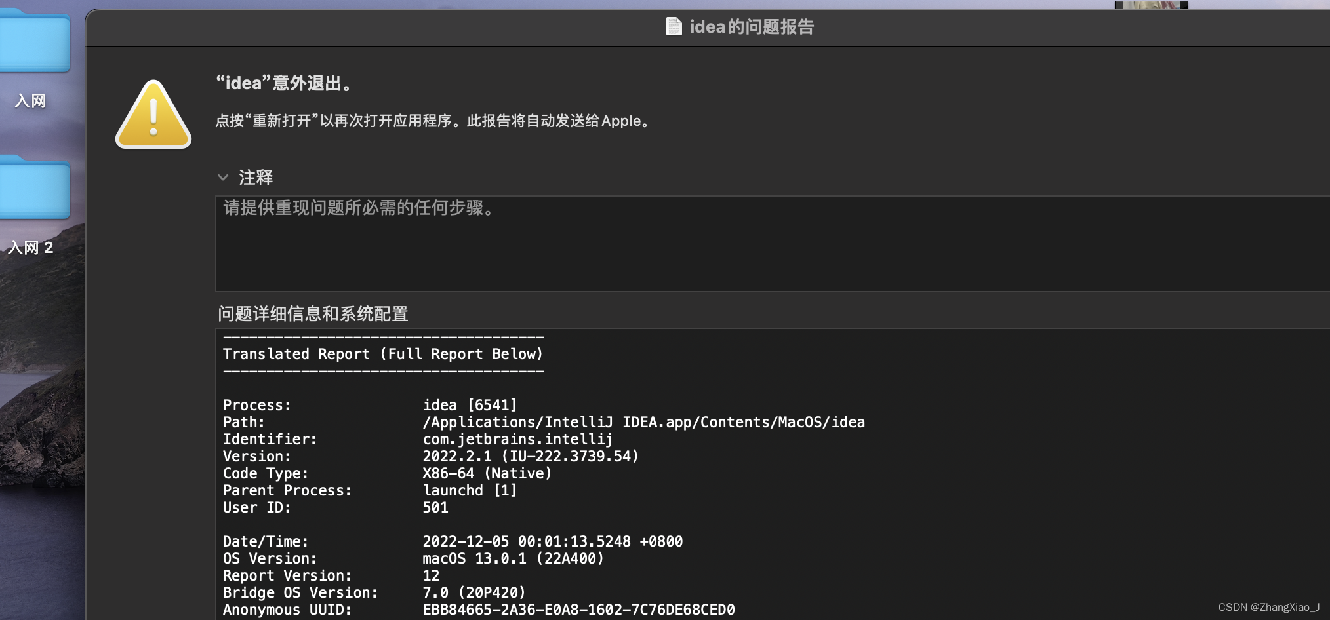1330x620 pixels.
Task: Click the Parent Process value launchd [1]
Action: point(470,490)
